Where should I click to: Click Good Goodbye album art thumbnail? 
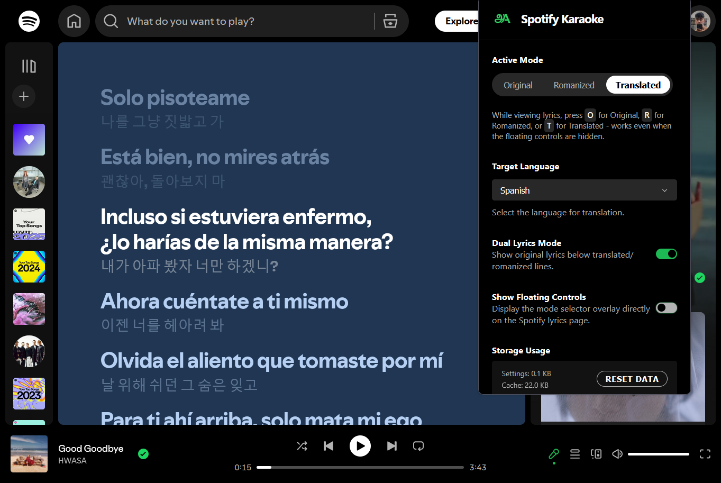[x=29, y=454]
